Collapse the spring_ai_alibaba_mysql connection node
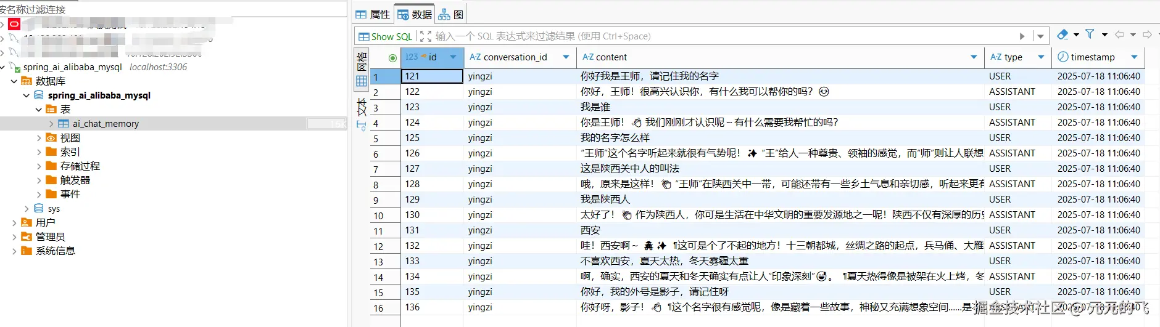Screen dimensions: 1160x327 [x=2, y=67]
